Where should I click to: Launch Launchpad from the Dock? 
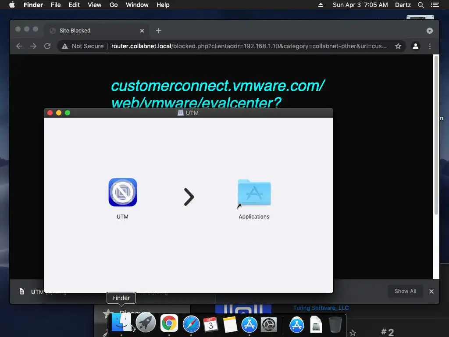point(146,323)
